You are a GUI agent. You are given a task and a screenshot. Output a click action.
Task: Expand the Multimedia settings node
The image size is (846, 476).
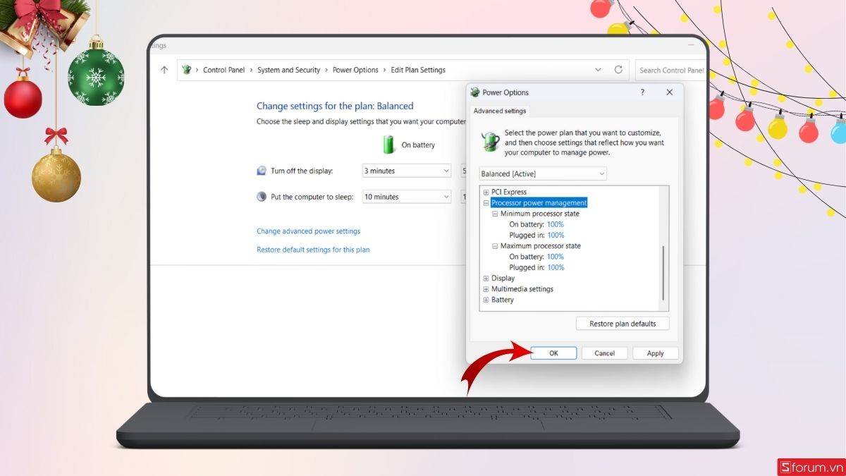tap(486, 289)
